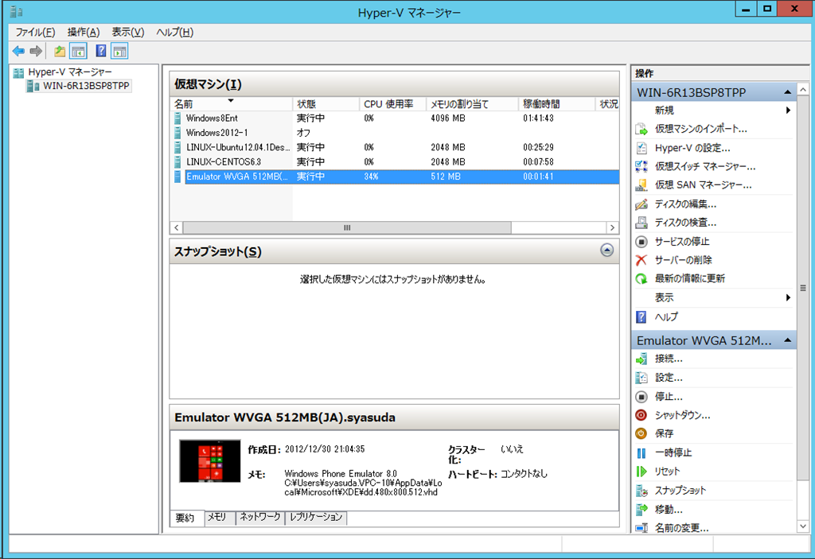
Task: Expand the 表示 submenu arrow in actions
Action: pos(788,297)
